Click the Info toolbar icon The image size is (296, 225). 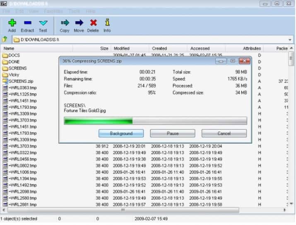(107, 23)
